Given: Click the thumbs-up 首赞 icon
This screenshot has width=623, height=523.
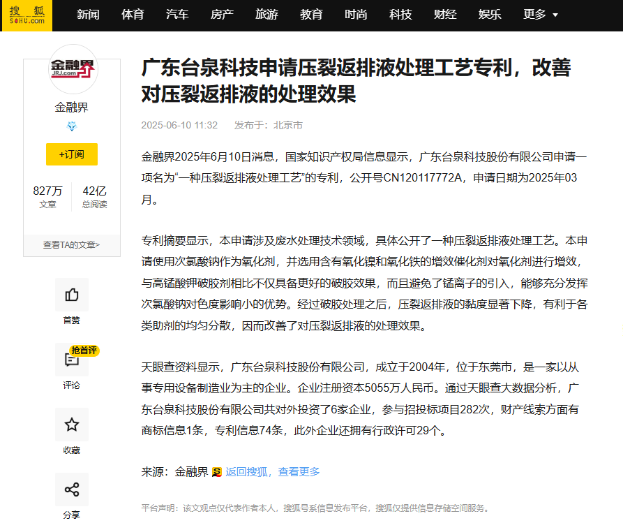Looking at the screenshot, I should coord(72,295).
